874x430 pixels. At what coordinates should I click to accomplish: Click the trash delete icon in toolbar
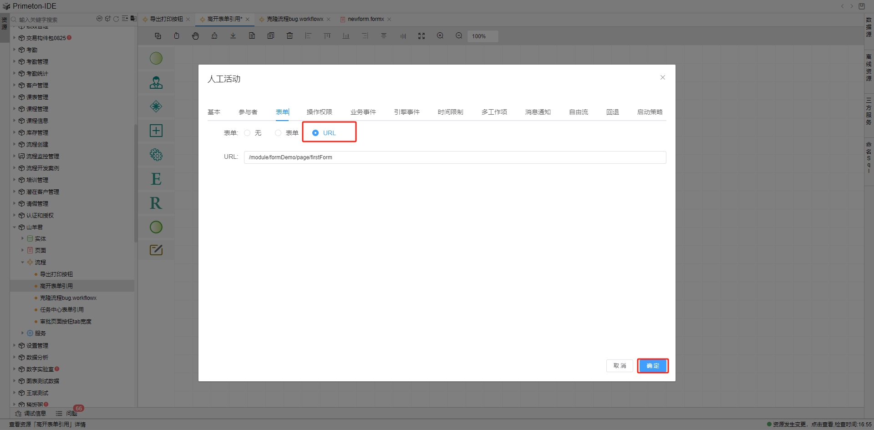point(290,36)
